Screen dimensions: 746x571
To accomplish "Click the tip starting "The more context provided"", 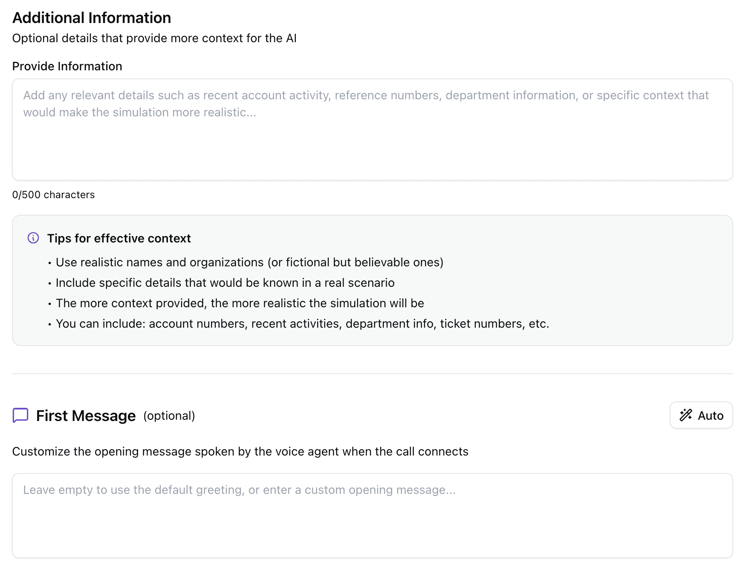I will [x=240, y=303].
